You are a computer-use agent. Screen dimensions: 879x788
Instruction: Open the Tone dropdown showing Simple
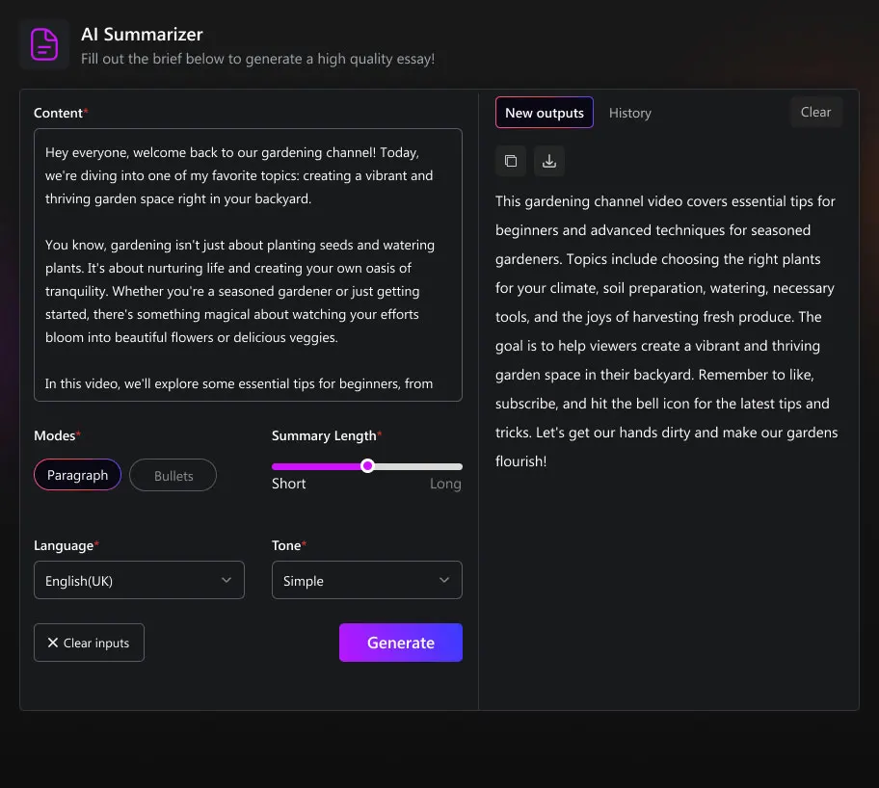pyautogui.click(x=367, y=580)
